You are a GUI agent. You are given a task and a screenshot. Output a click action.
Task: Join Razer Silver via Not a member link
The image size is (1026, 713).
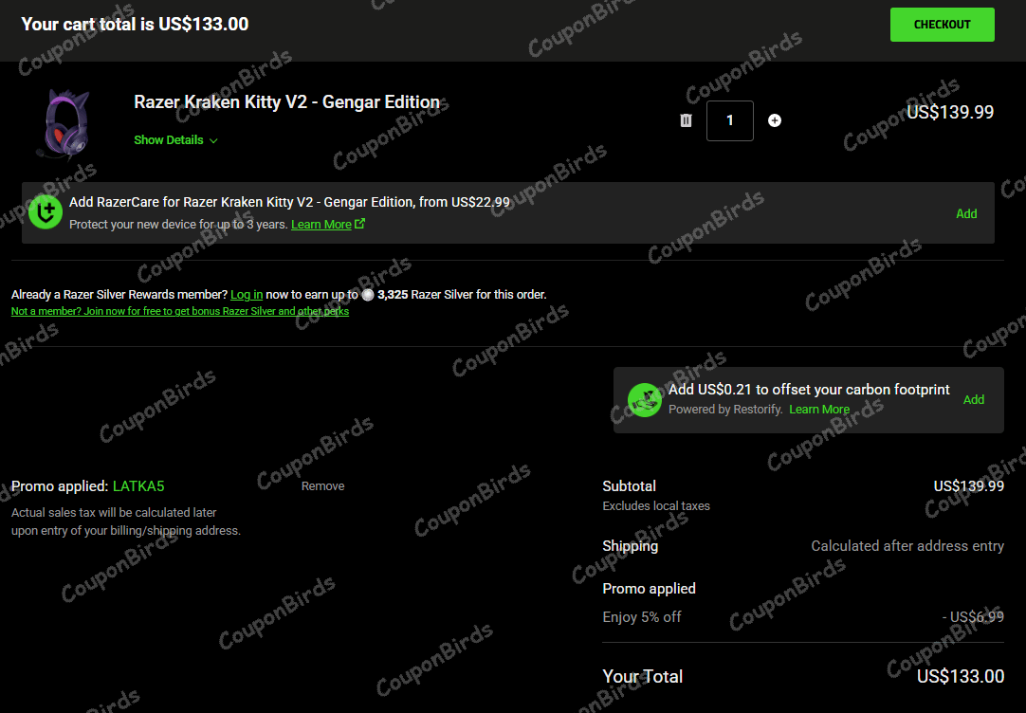click(180, 311)
